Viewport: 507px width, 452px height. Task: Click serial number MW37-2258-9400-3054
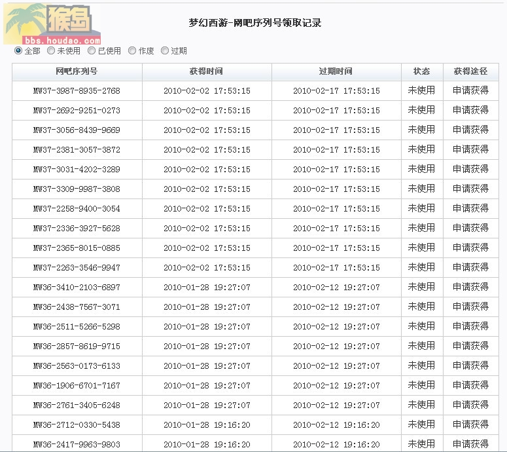[77, 208]
